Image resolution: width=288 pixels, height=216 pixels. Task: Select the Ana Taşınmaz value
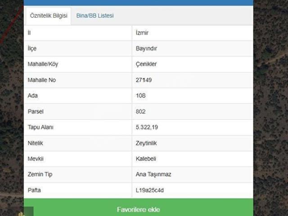(x=153, y=175)
